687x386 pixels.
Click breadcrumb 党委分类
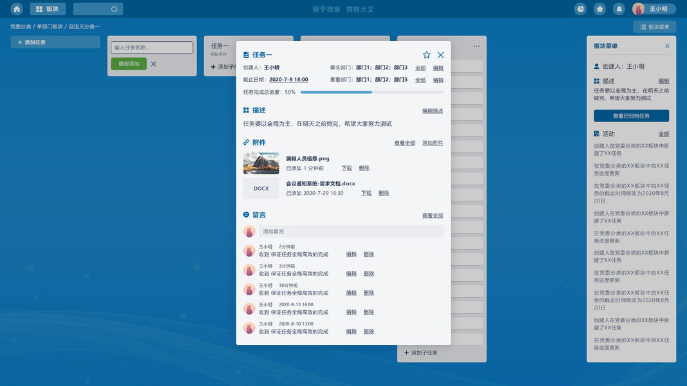21,26
